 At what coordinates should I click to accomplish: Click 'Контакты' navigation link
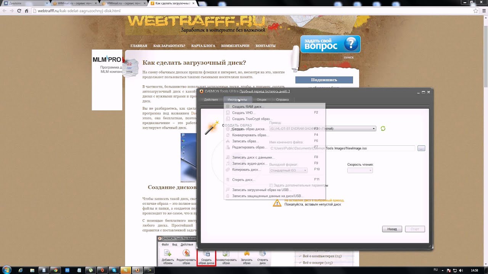(265, 46)
